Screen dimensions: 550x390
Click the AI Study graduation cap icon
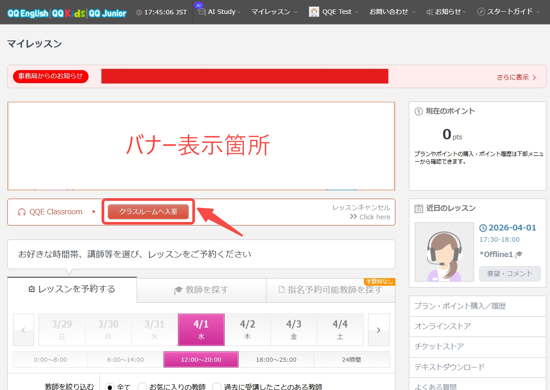coord(202,12)
